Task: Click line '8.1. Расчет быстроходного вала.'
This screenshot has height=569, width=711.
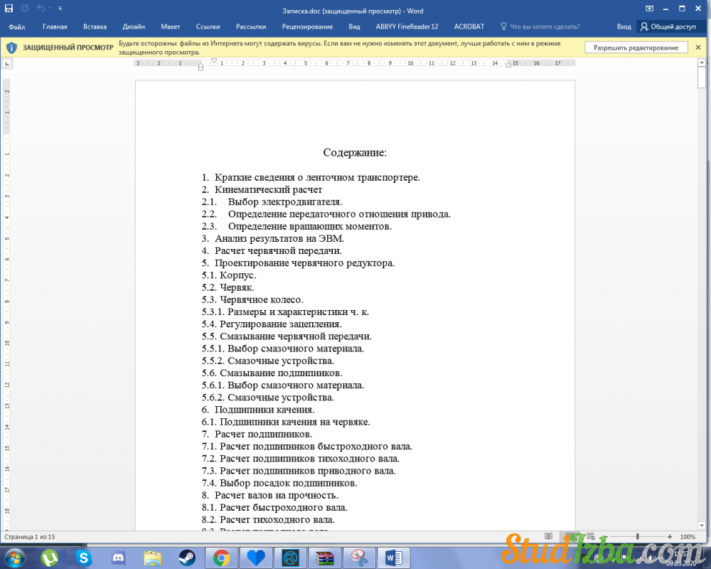Action: click(x=274, y=508)
